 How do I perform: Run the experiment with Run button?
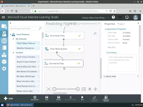tap(82, 98)
